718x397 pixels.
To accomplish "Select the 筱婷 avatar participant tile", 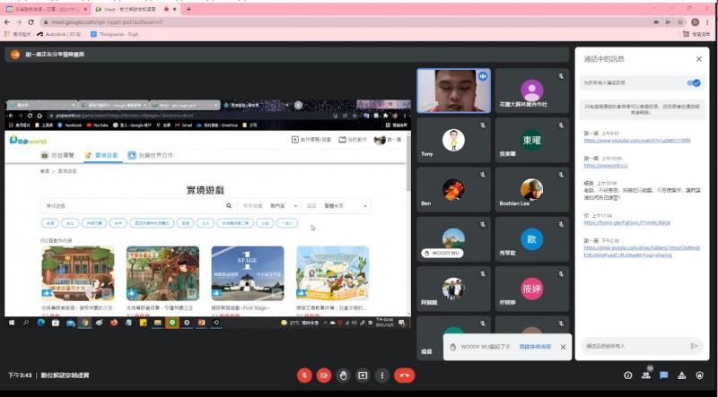I will 531,289.
